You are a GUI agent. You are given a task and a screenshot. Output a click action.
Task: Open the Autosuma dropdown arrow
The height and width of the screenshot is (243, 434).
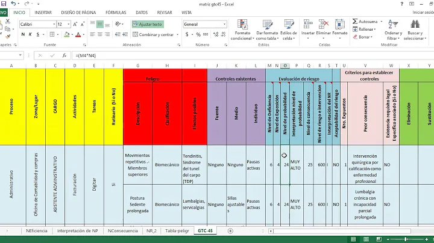click(x=381, y=21)
